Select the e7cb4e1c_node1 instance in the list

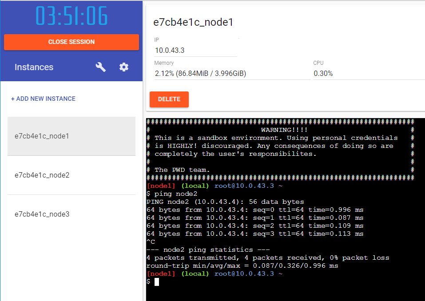point(71,136)
